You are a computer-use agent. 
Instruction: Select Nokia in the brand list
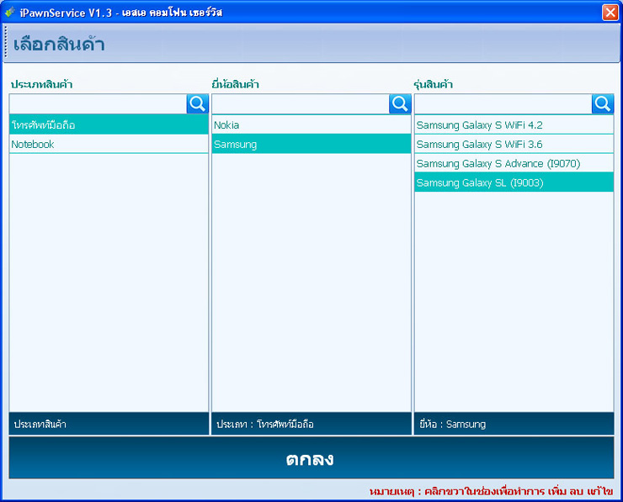point(311,125)
